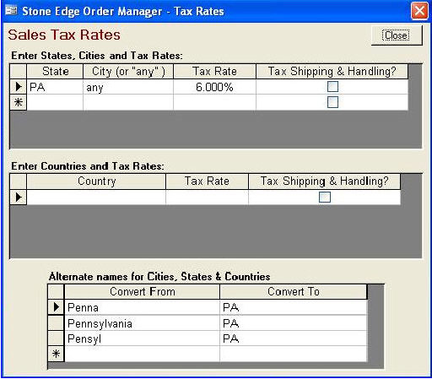Screen dimensions: 432x379
Task: Click the Convert From column header
Action: point(143,292)
